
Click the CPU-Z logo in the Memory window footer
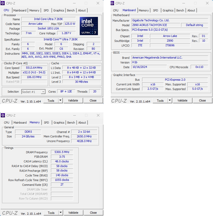10,213
